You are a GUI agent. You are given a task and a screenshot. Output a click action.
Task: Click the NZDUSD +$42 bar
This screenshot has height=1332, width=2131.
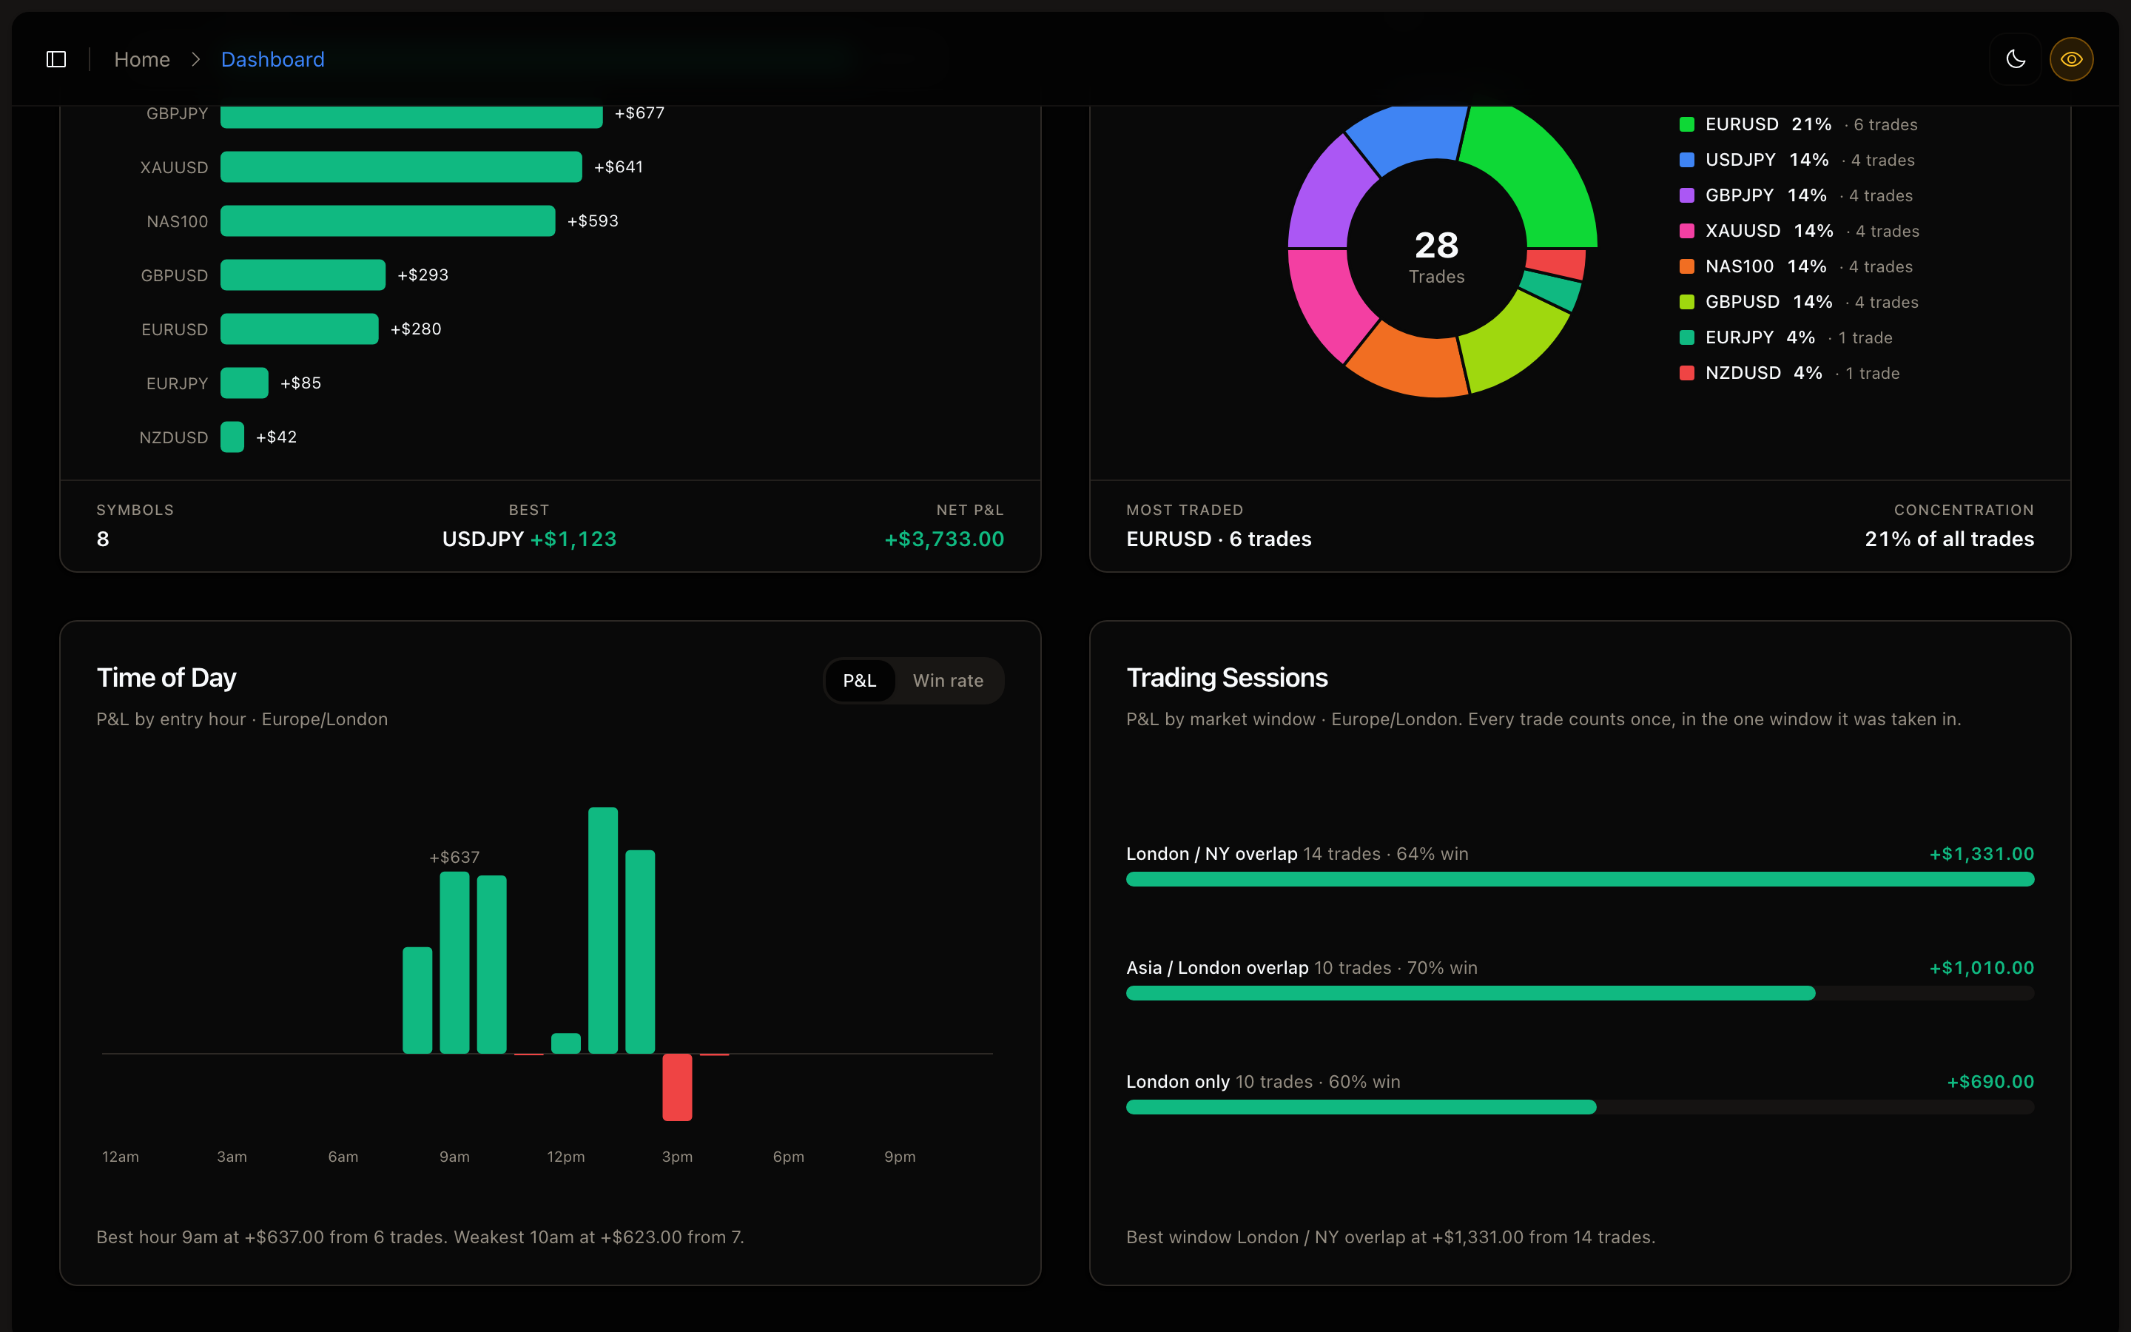(x=232, y=437)
